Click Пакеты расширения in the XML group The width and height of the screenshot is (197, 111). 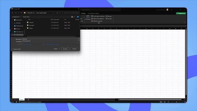point(98,18)
